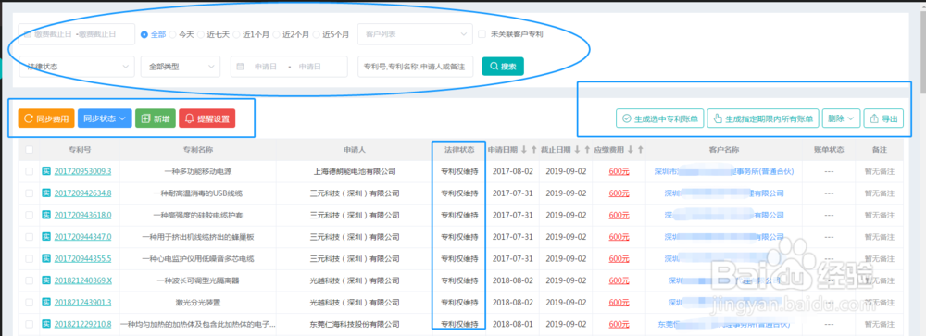Click calendar icon in 申请日 date range

pos(241,67)
